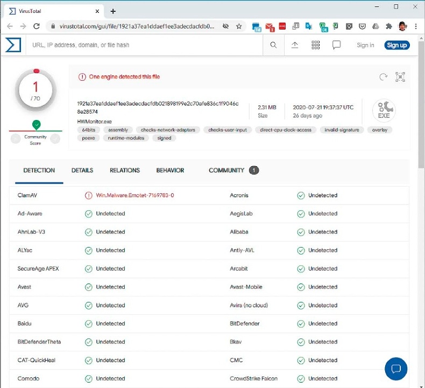The image size is (425, 388).
Task: Click the direct-cpu-clock-access tag
Action: pos(286,130)
